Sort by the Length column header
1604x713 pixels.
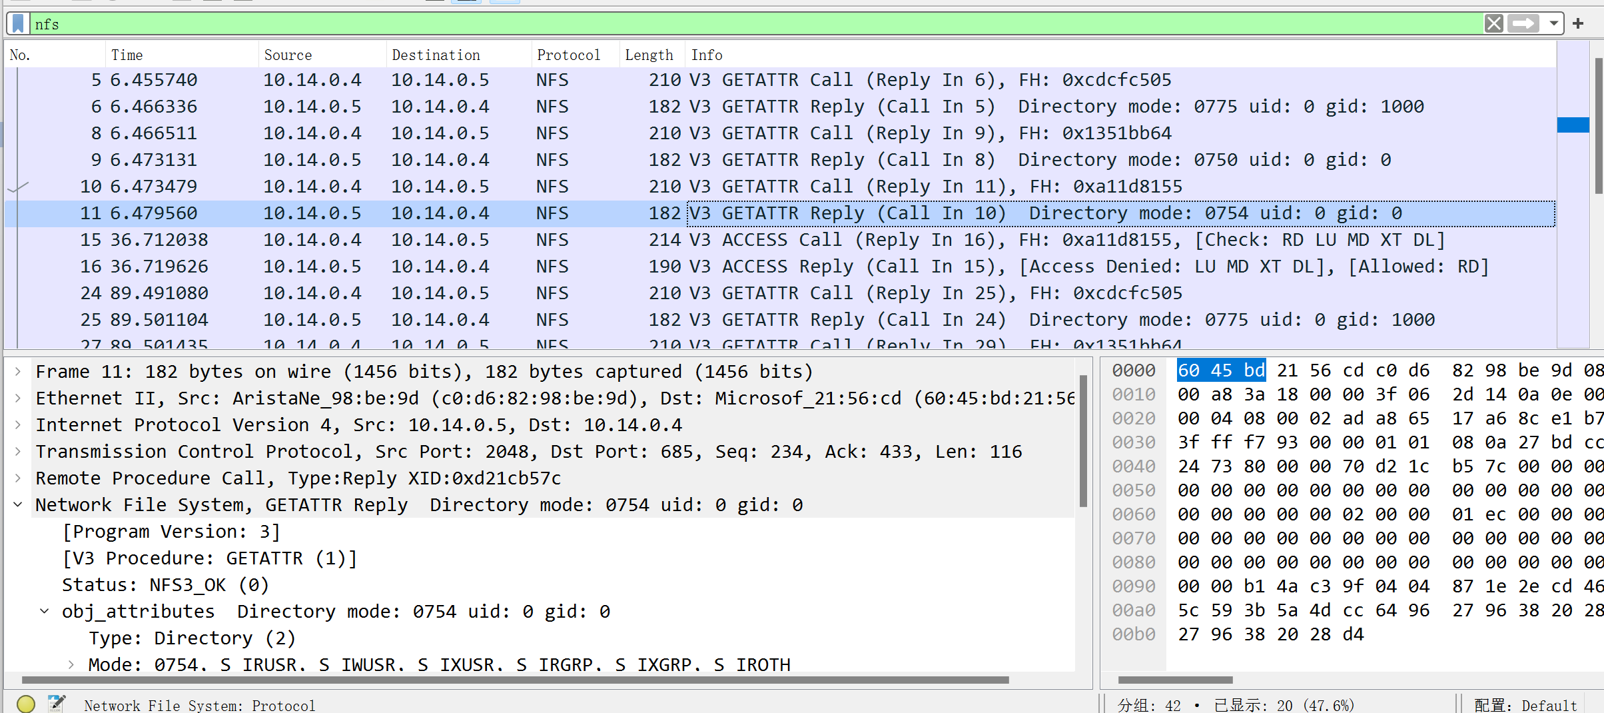pyautogui.click(x=652, y=55)
